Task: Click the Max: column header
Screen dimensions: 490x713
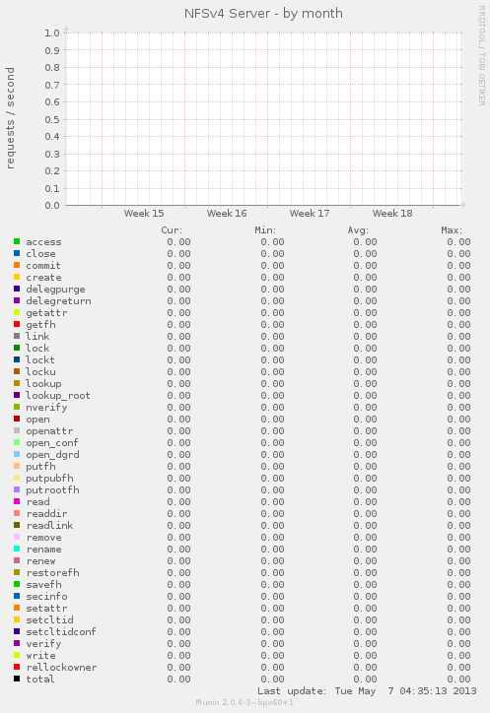Action: click(452, 230)
